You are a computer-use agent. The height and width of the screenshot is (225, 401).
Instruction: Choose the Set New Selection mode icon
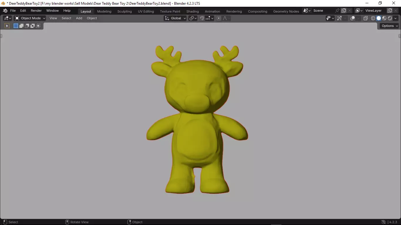(16, 26)
